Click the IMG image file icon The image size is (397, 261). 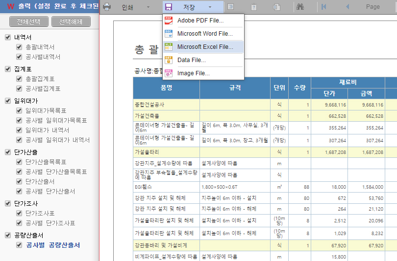click(169, 73)
